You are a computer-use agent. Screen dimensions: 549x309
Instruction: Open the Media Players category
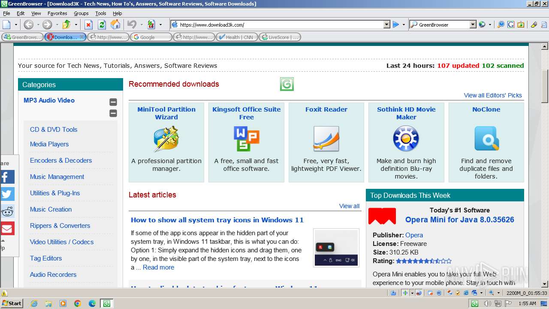pyautogui.click(x=49, y=144)
